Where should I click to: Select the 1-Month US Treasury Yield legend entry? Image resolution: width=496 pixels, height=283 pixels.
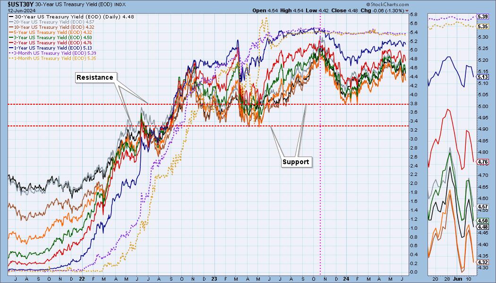[x=53, y=58]
